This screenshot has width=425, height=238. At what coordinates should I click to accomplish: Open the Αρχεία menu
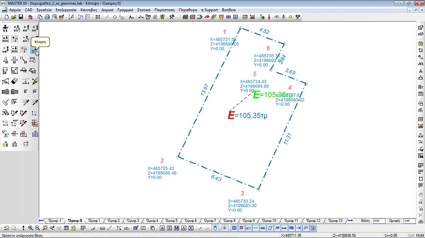(x=14, y=10)
